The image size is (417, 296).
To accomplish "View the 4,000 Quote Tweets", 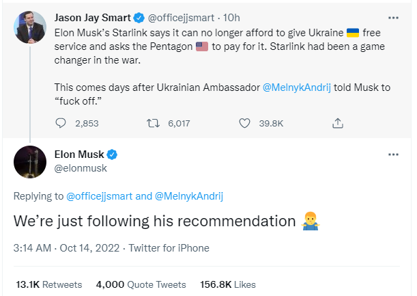I will 141,284.
